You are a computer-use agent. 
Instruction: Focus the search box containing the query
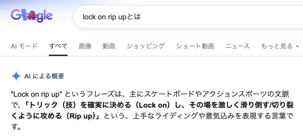[x=178, y=16]
